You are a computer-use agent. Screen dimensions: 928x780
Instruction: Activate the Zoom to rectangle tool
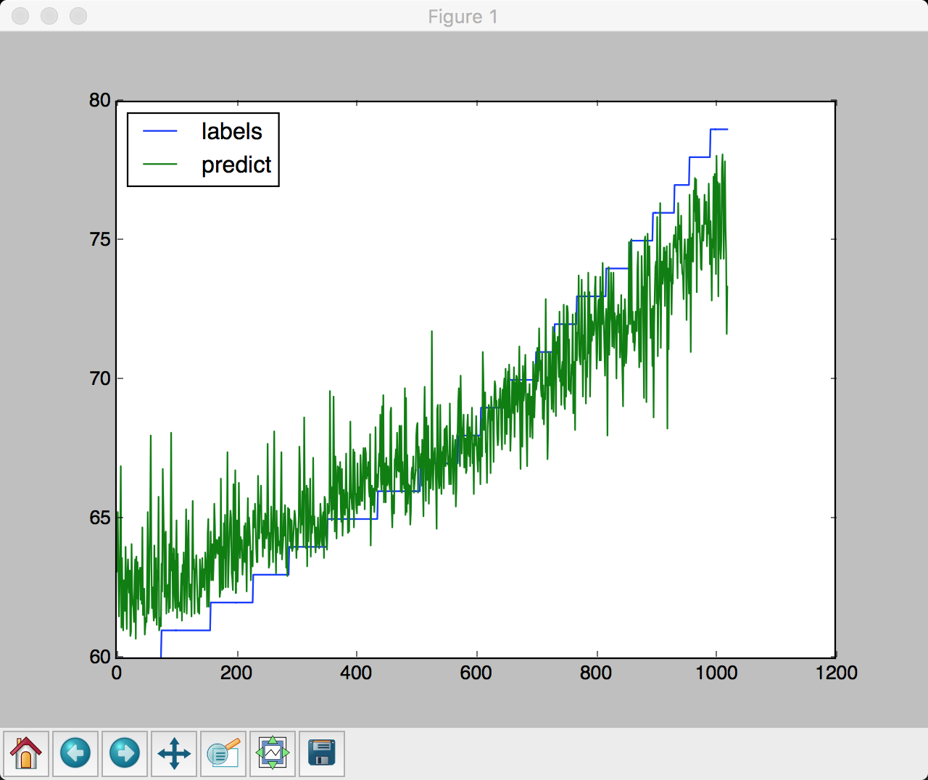[x=223, y=754]
